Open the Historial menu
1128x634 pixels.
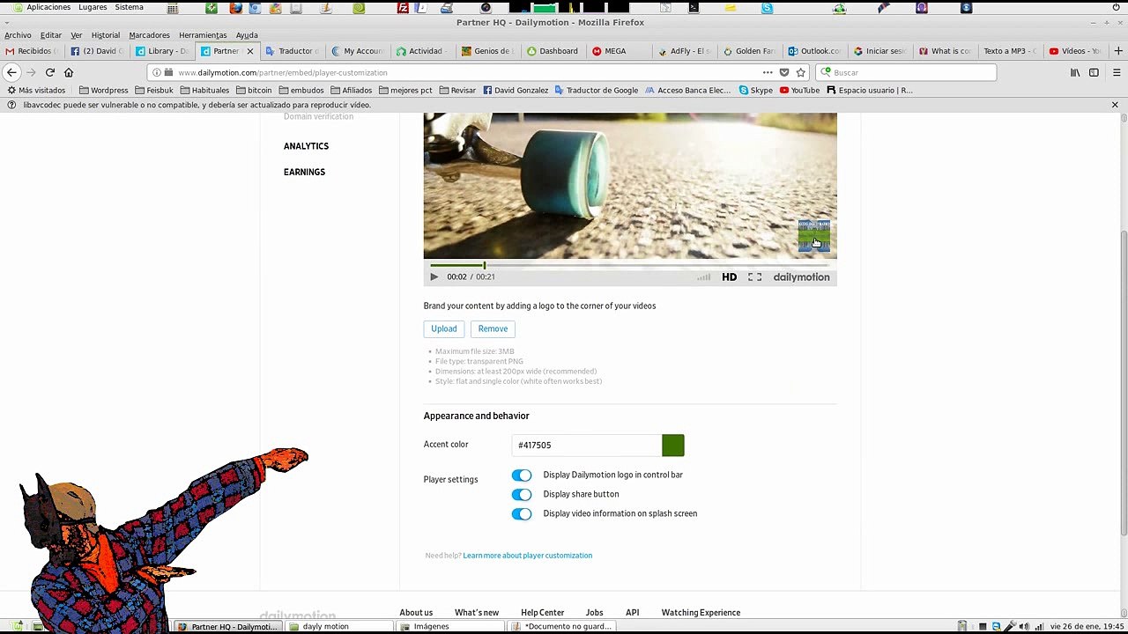[x=106, y=35]
